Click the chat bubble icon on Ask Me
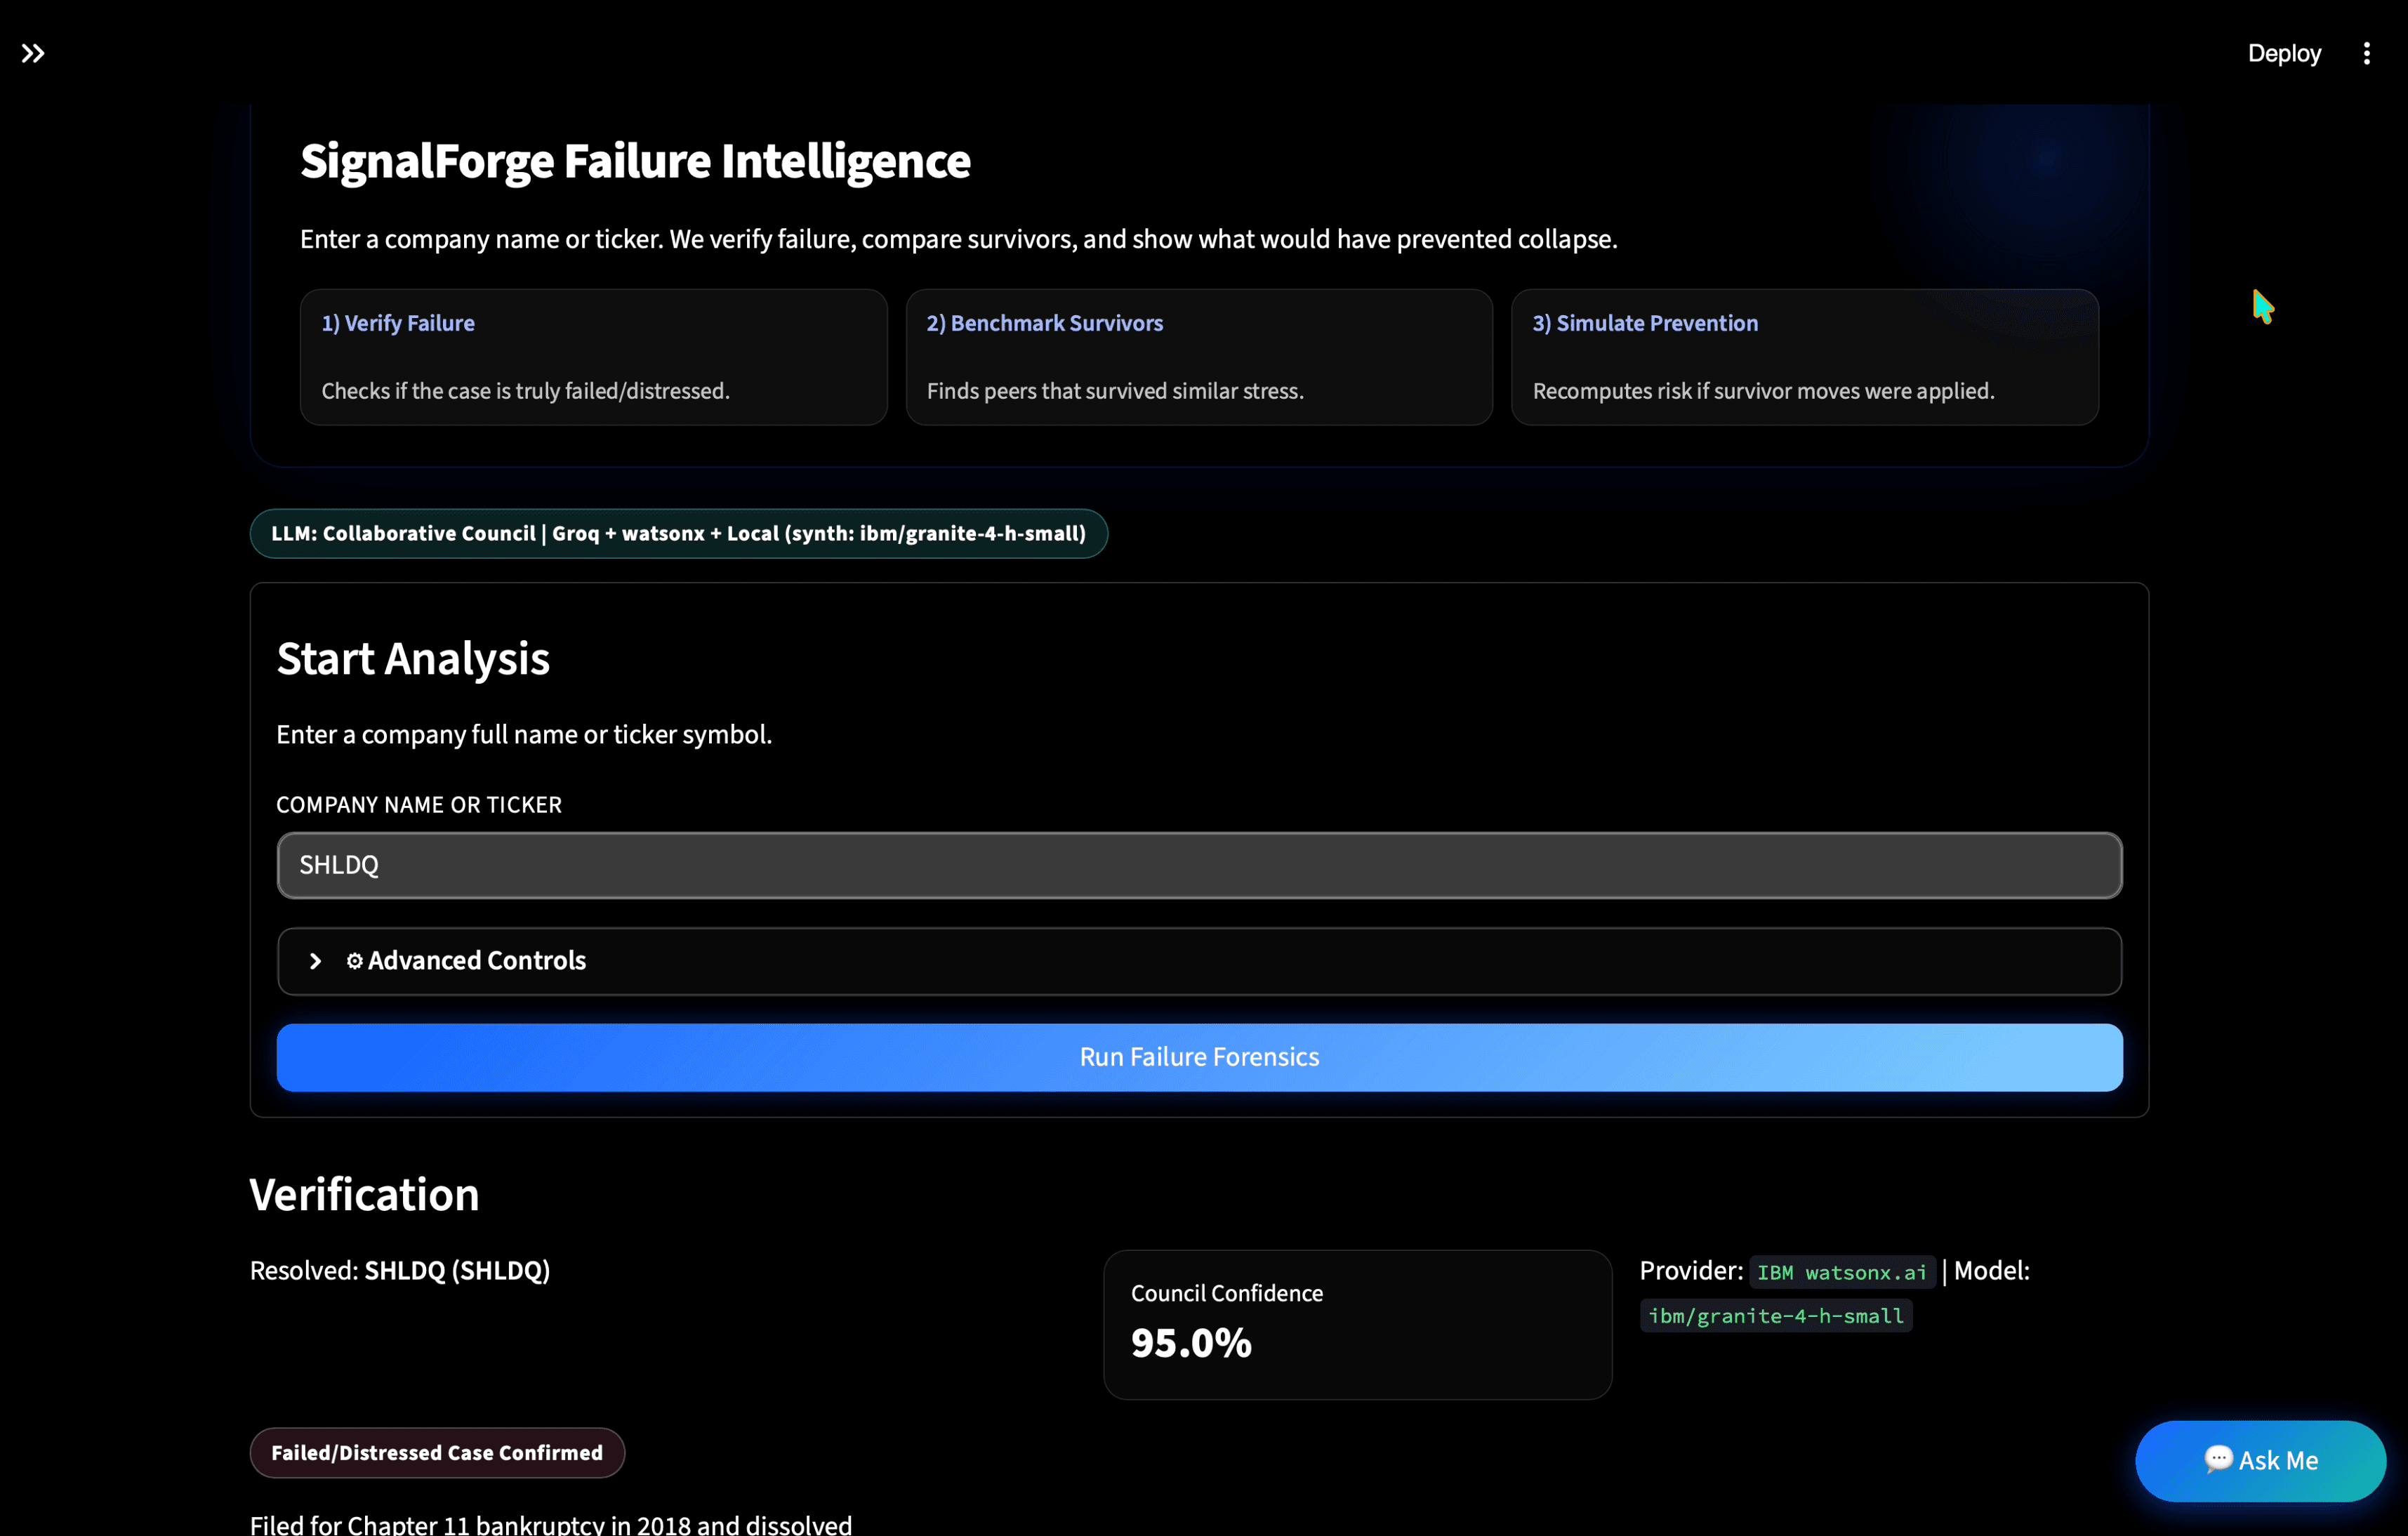 2218,1460
